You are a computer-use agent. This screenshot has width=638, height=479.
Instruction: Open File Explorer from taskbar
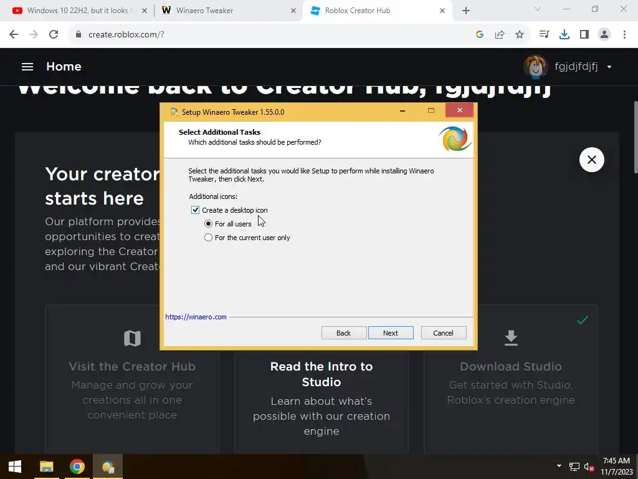point(46,467)
